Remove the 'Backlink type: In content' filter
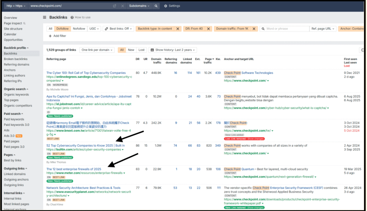Image resolution: width=367 pixels, height=211 pixels. pos(178,29)
